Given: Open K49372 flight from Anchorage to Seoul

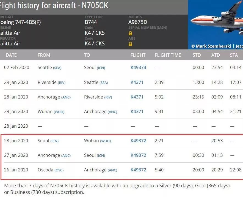Looking at the screenshot, I should tap(138, 155).
